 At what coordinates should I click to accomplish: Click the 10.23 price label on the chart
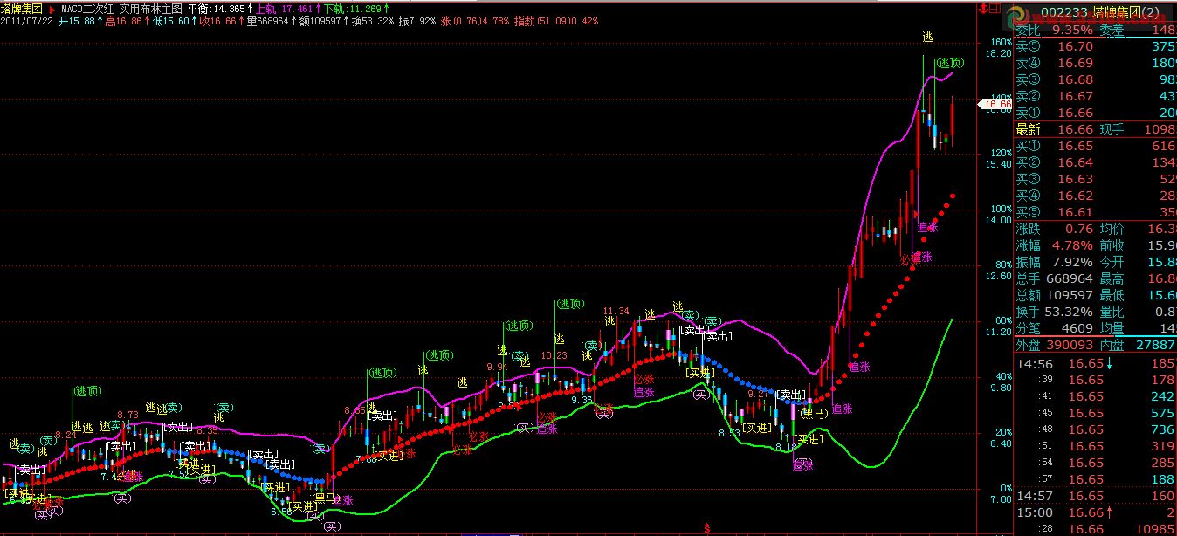coord(554,355)
